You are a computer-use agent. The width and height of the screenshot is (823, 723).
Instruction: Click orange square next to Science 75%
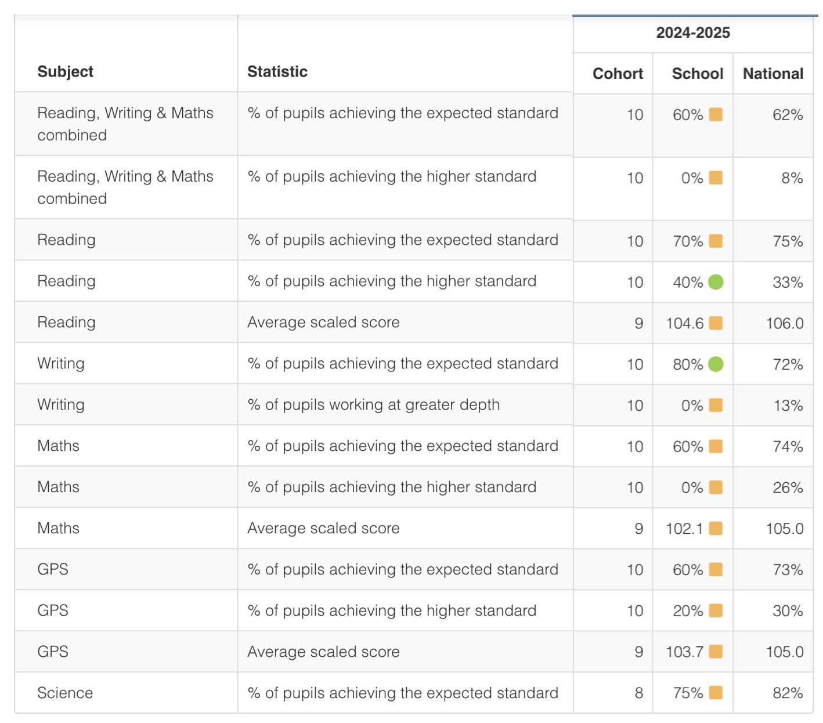point(716,693)
